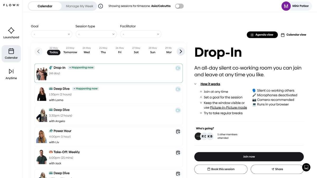Viewport: 317px width, 178px height.
Task: Select Wed 24 May
Action: 87,50
